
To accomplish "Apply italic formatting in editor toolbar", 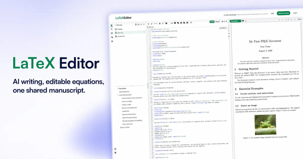I will point(163,23).
